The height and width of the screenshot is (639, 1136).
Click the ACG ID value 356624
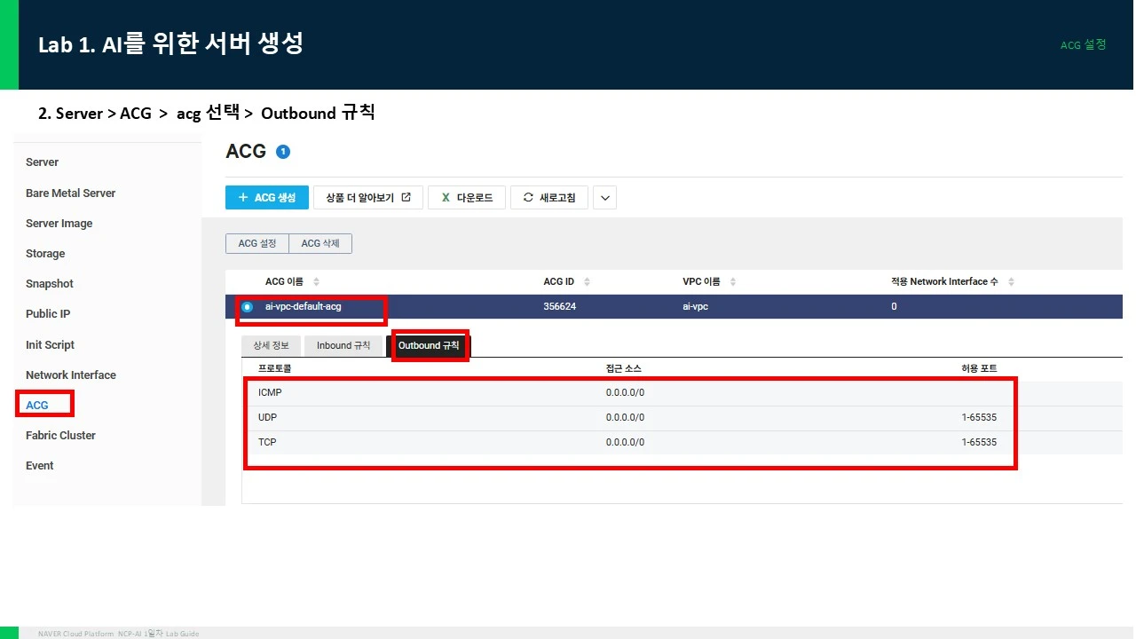[559, 306]
